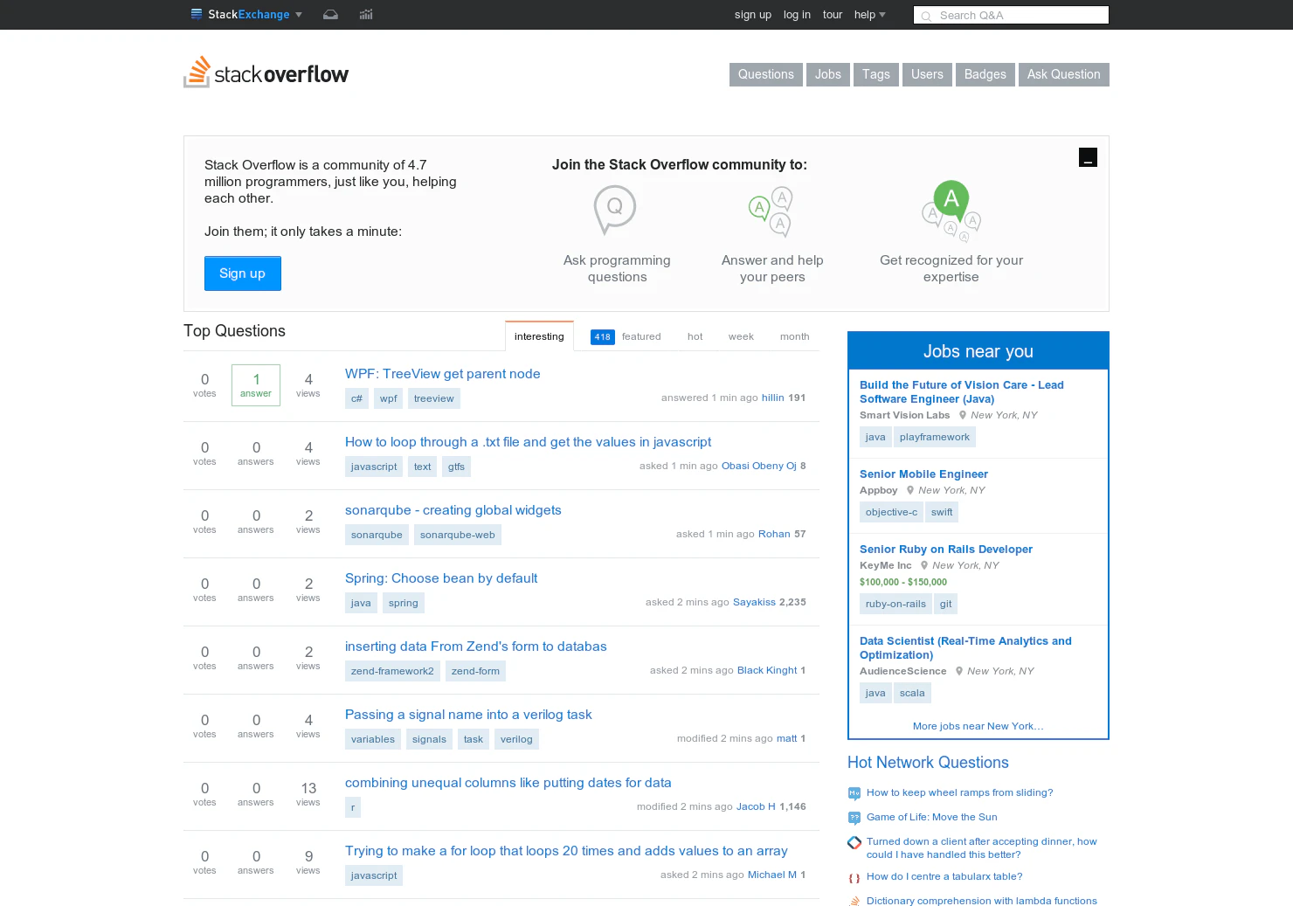This screenshot has width=1293, height=906.
Task: Click the site icon beside wheel ramps question
Action: [854, 793]
